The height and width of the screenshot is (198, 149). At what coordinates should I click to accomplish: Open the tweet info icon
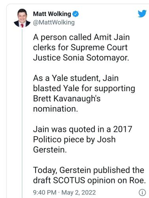point(142,192)
